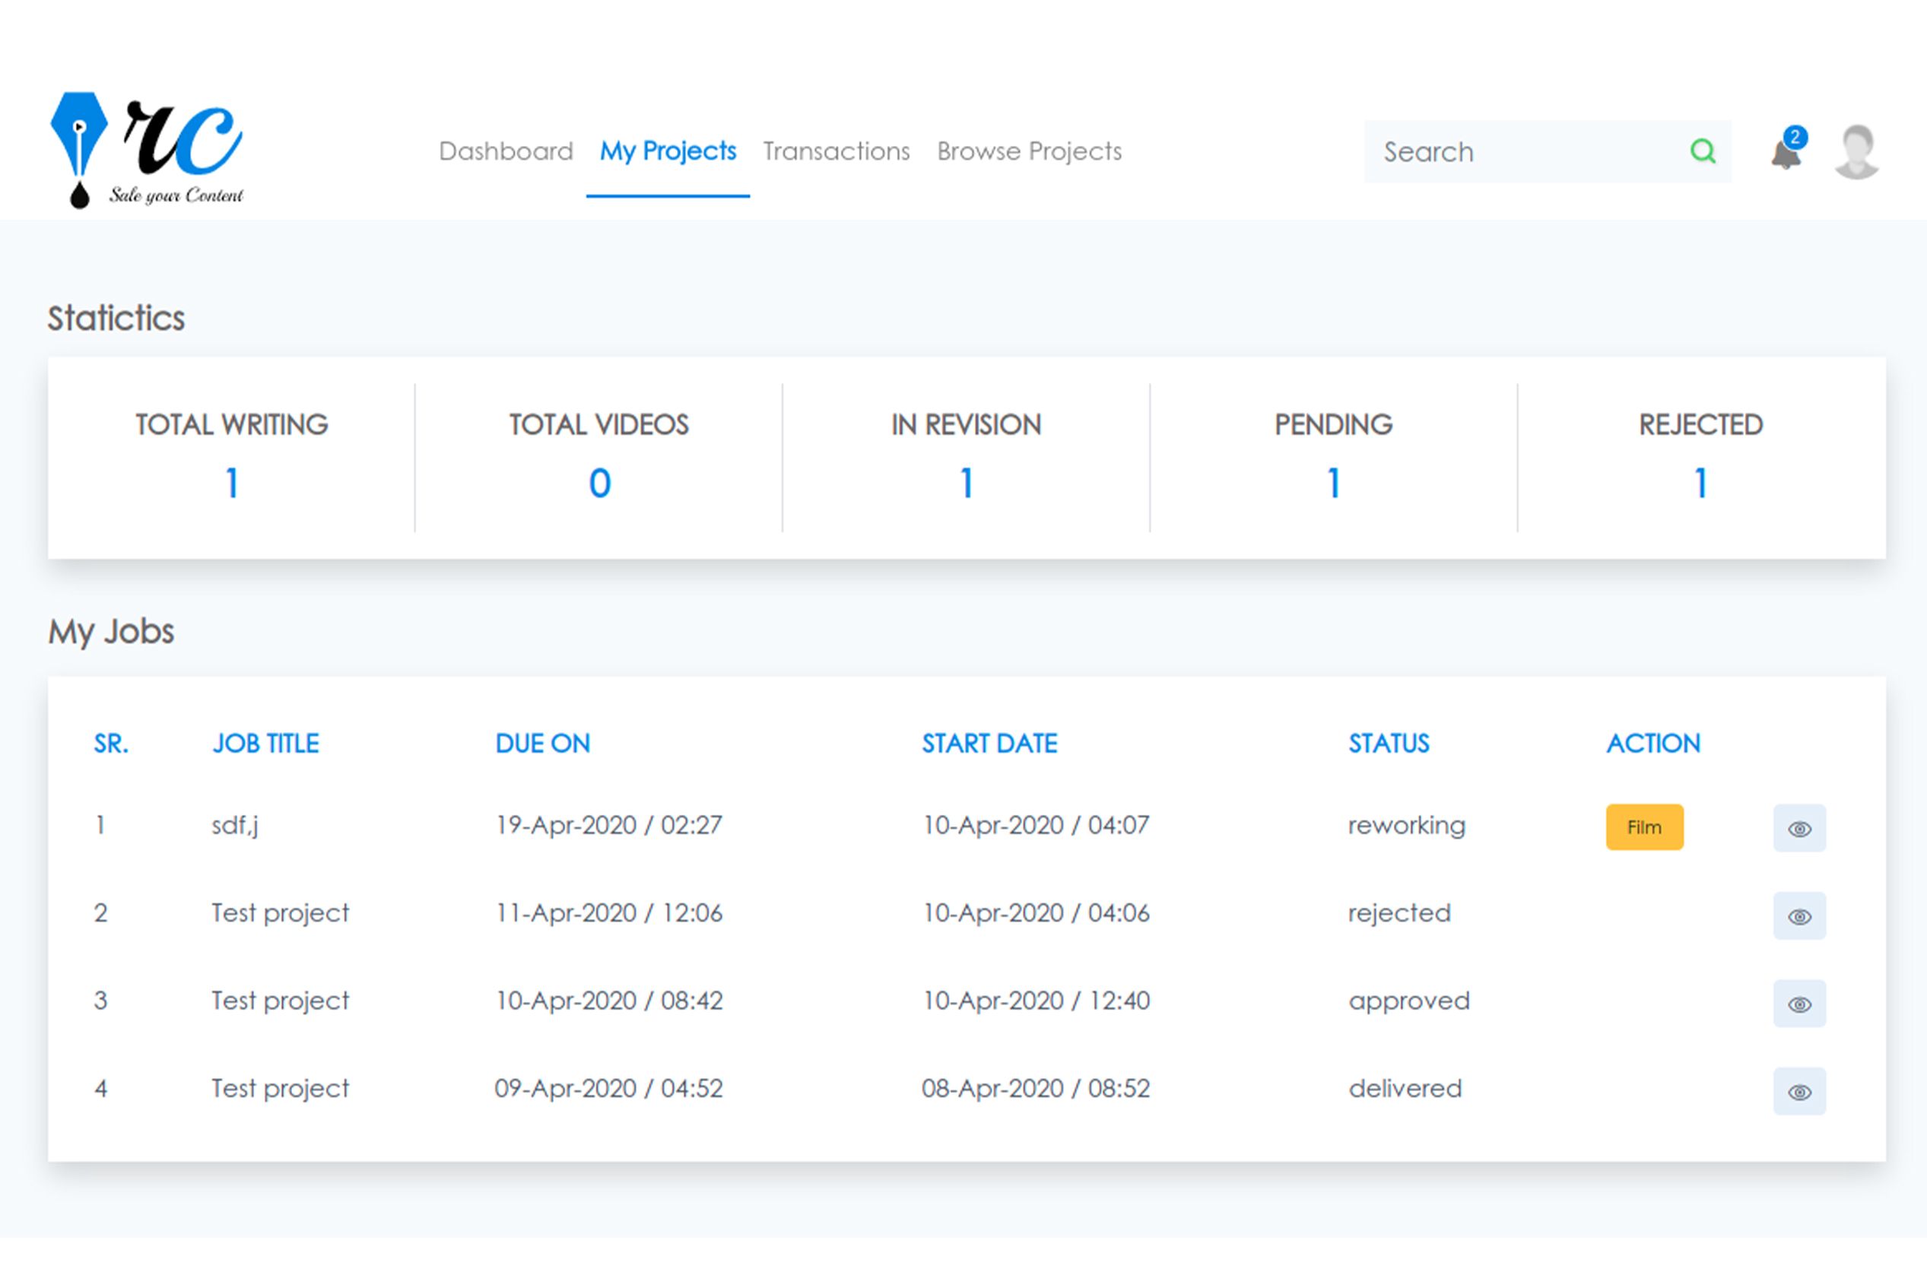This screenshot has width=1927, height=1269.
Task: Open the user profile avatar
Action: point(1856,151)
